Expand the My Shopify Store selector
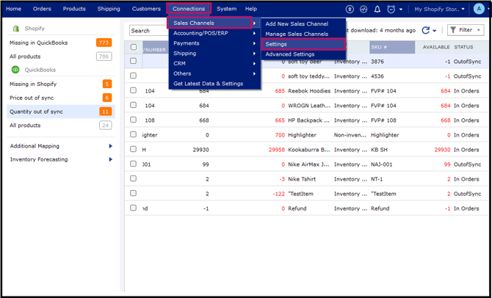Screen dimensions: 492x298 (440, 9)
